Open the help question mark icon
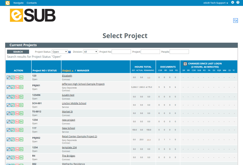Screen dimensions: 243x165 click(x=238, y=2)
